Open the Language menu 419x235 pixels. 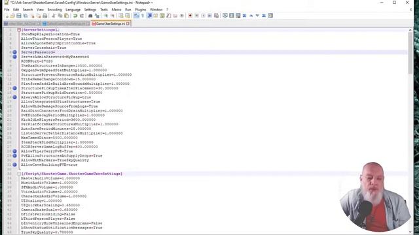73,10
